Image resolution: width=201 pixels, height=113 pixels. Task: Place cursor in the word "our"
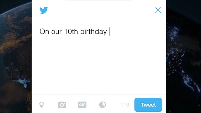[56, 32]
